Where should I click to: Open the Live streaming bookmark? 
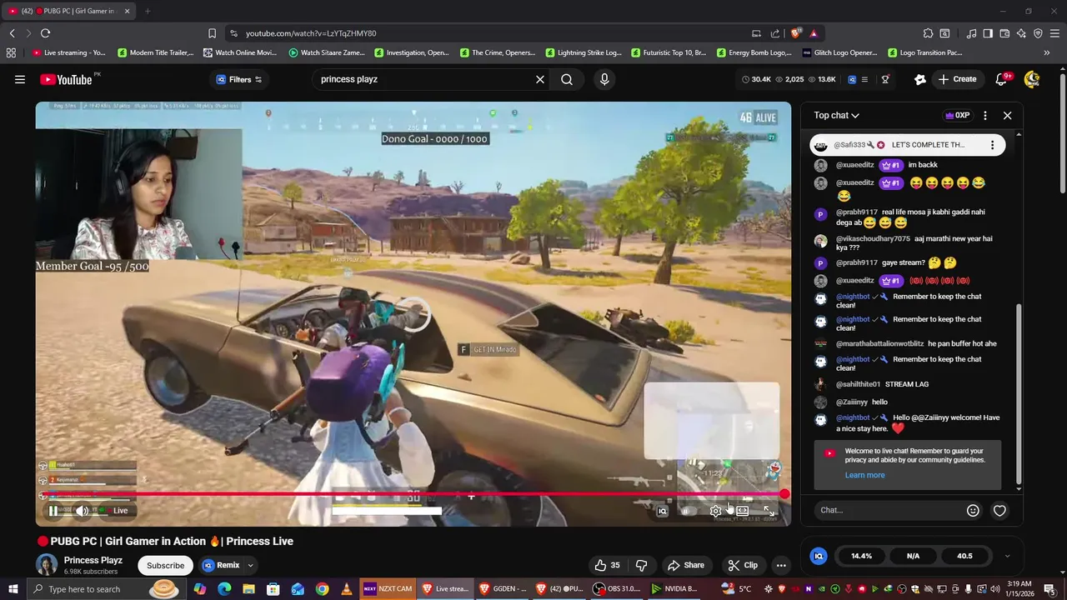(69, 52)
